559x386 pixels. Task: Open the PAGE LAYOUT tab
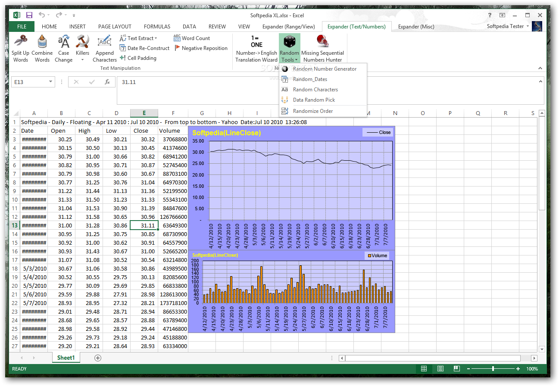(x=115, y=27)
